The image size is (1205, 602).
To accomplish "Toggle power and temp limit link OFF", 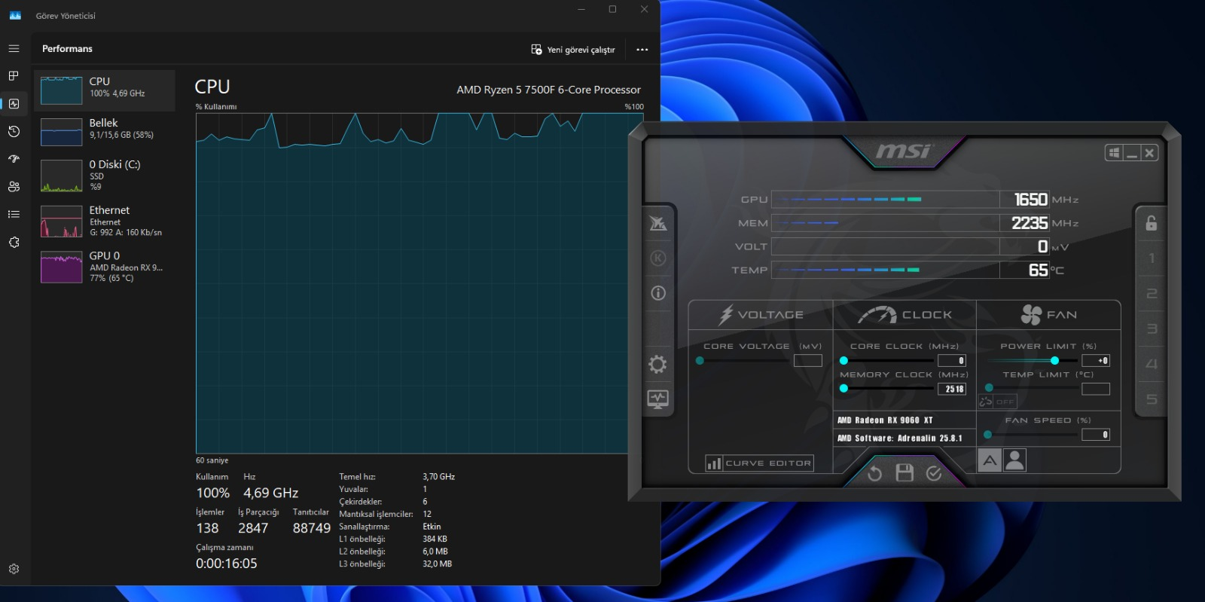I will [997, 402].
